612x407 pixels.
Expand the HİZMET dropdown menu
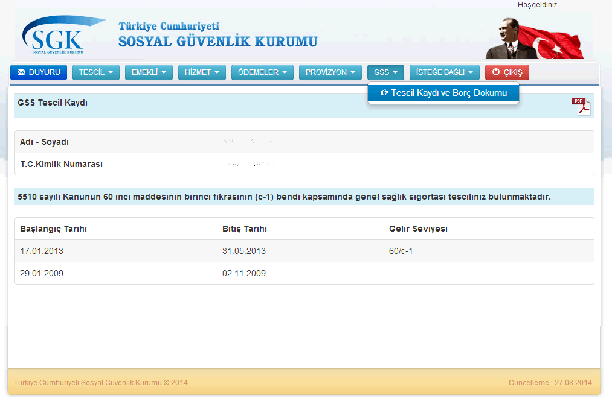coord(202,72)
